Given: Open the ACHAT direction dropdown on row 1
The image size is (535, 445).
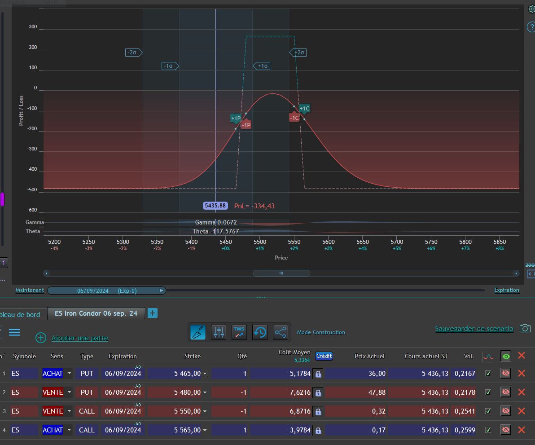Looking at the screenshot, I should [x=69, y=374].
